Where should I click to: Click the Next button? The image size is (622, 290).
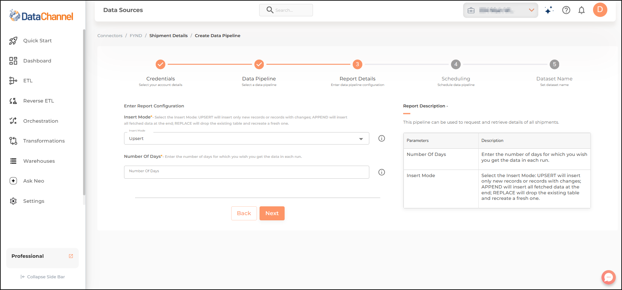click(x=272, y=214)
